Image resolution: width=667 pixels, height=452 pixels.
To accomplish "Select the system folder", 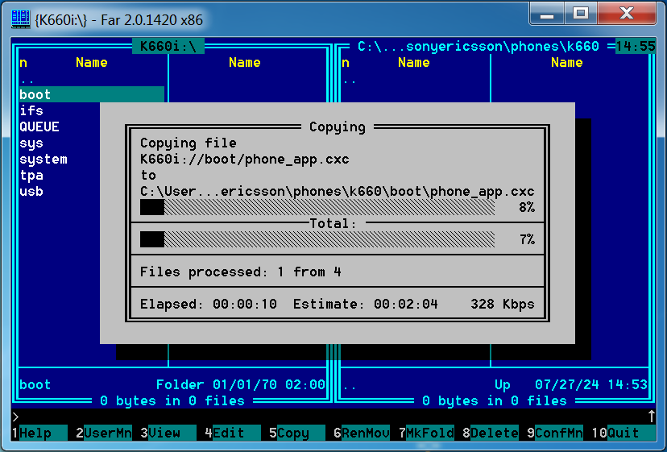I will point(43,160).
